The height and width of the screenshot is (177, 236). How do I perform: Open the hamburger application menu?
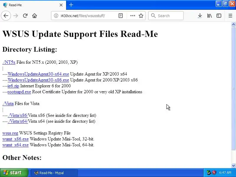tap(230, 16)
